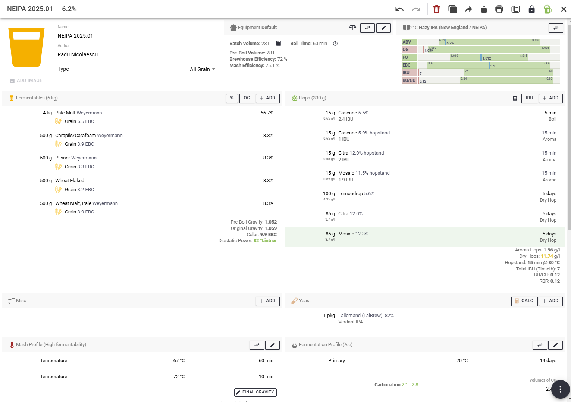Screen dimensions: 571x402
Task: Click the duplicate recipe copy icon
Action: [x=452, y=9]
